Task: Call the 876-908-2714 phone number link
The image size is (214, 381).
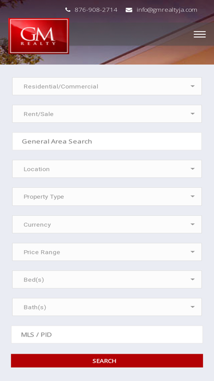Action: pyautogui.click(x=96, y=10)
